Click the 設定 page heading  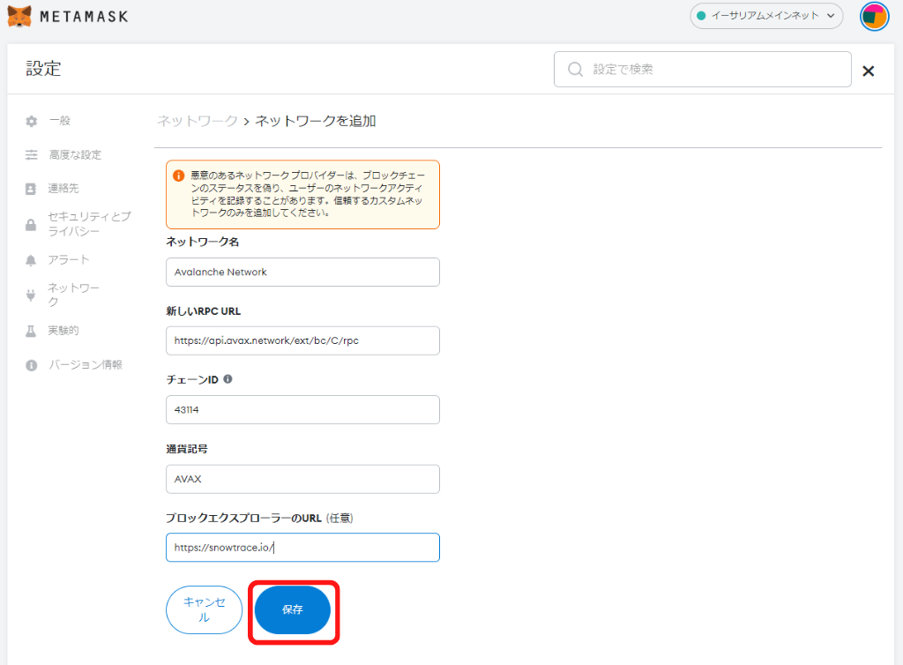[43, 69]
